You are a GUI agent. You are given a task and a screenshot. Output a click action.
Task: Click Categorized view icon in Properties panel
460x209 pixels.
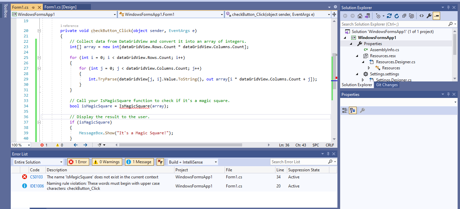[345, 110]
